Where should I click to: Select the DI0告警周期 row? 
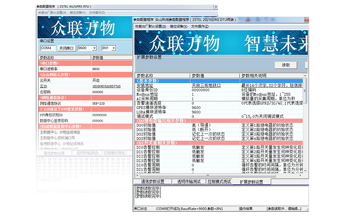point(219,165)
